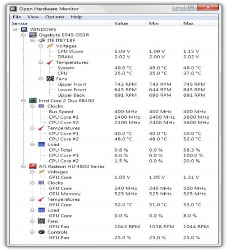The image size is (228, 251).
Task: Click the Controls knob icon under ATI Radeon
Action: [x=42, y=232]
